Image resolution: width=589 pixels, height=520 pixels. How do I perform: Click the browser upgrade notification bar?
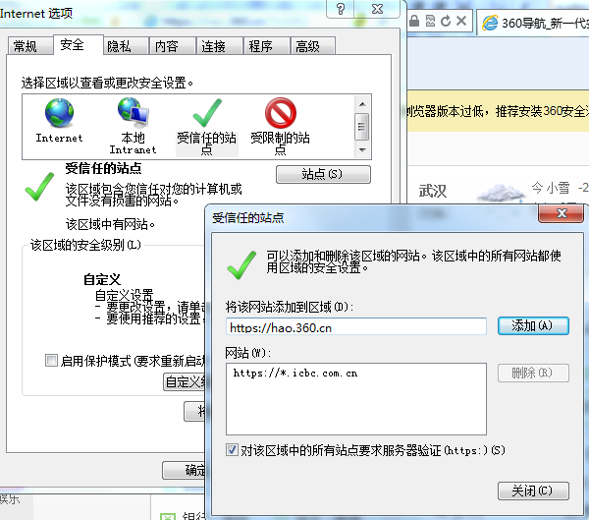[498, 111]
